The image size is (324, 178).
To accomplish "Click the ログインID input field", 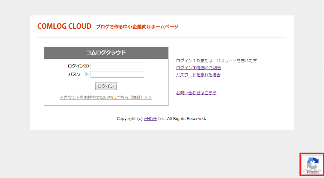I will 117,66.
